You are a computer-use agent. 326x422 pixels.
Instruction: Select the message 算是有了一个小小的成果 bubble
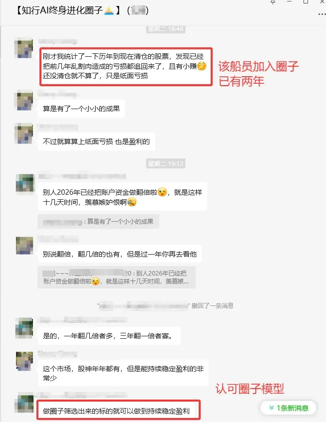pyautogui.click(x=81, y=109)
